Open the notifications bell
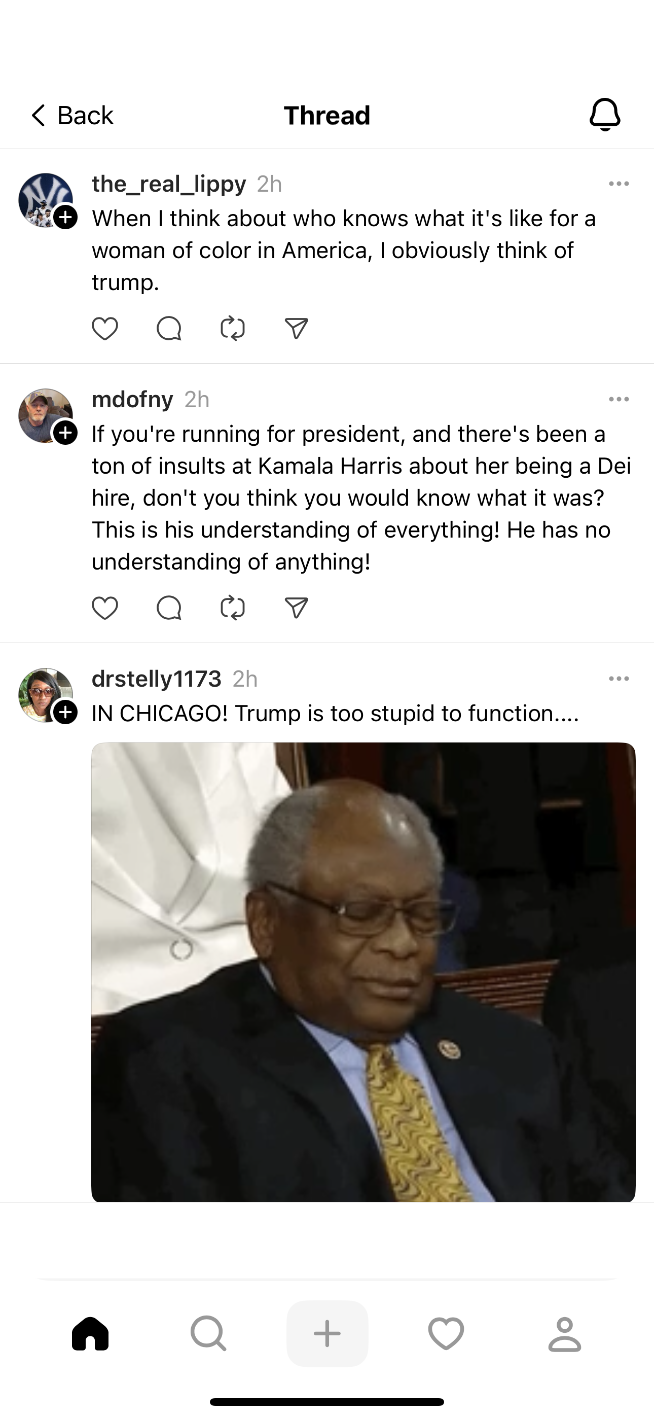654x1418 pixels. (x=604, y=115)
